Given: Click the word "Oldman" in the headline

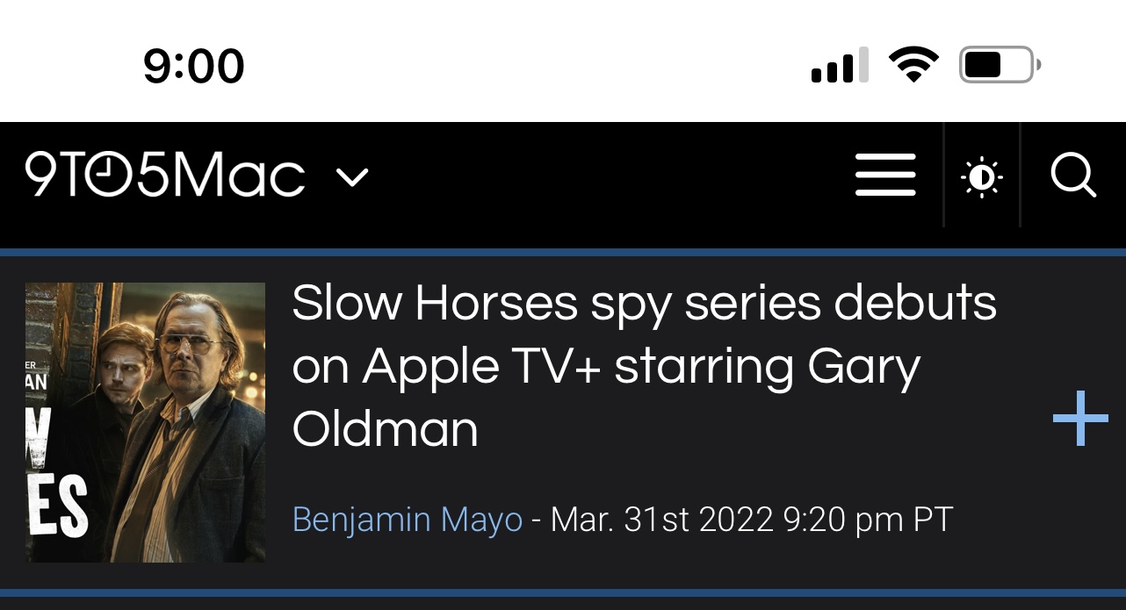Looking at the screenshot, I should click(385, 430).
